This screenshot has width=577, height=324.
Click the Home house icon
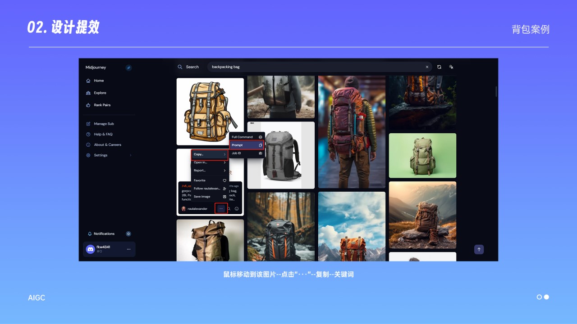point(88,81)
